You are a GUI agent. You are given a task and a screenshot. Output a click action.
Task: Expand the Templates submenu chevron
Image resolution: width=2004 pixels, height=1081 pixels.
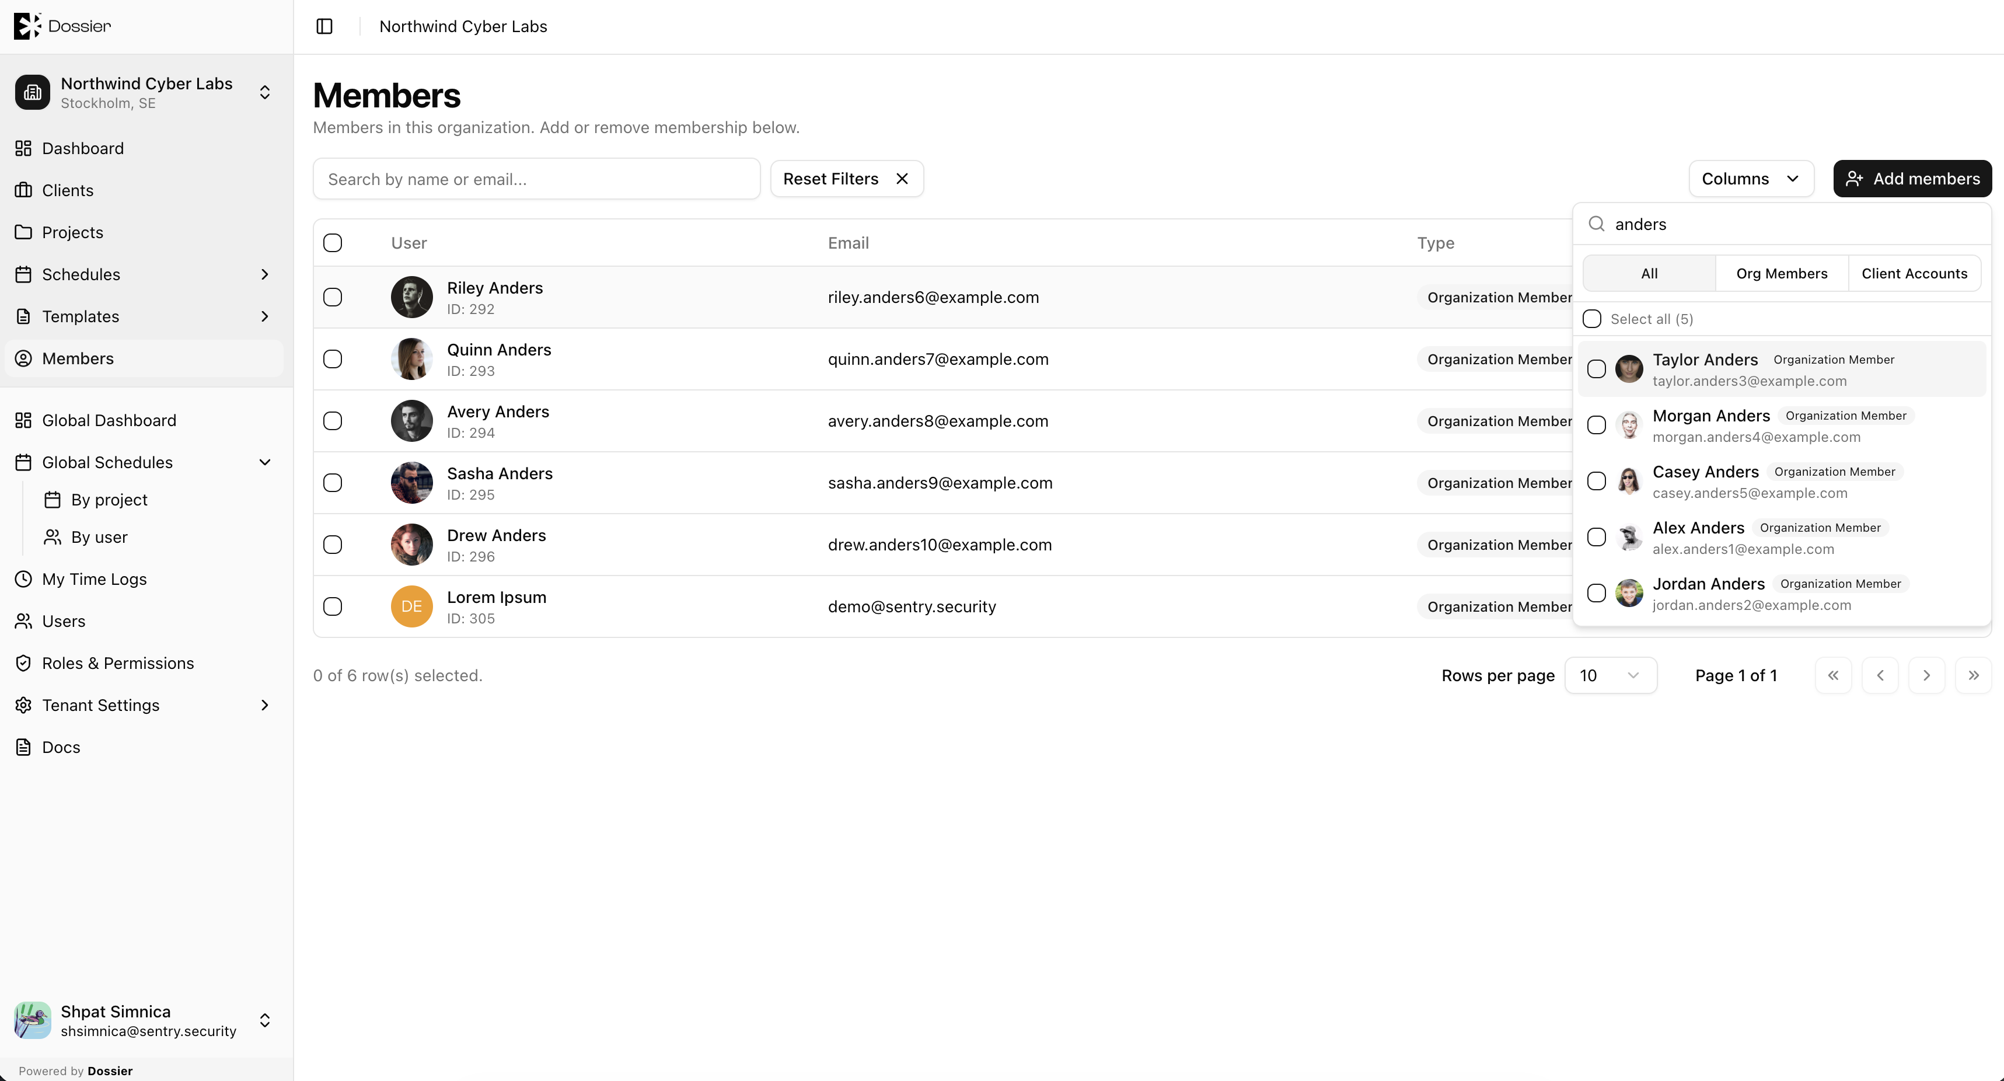pyautogui.click(x=264, y=316)
